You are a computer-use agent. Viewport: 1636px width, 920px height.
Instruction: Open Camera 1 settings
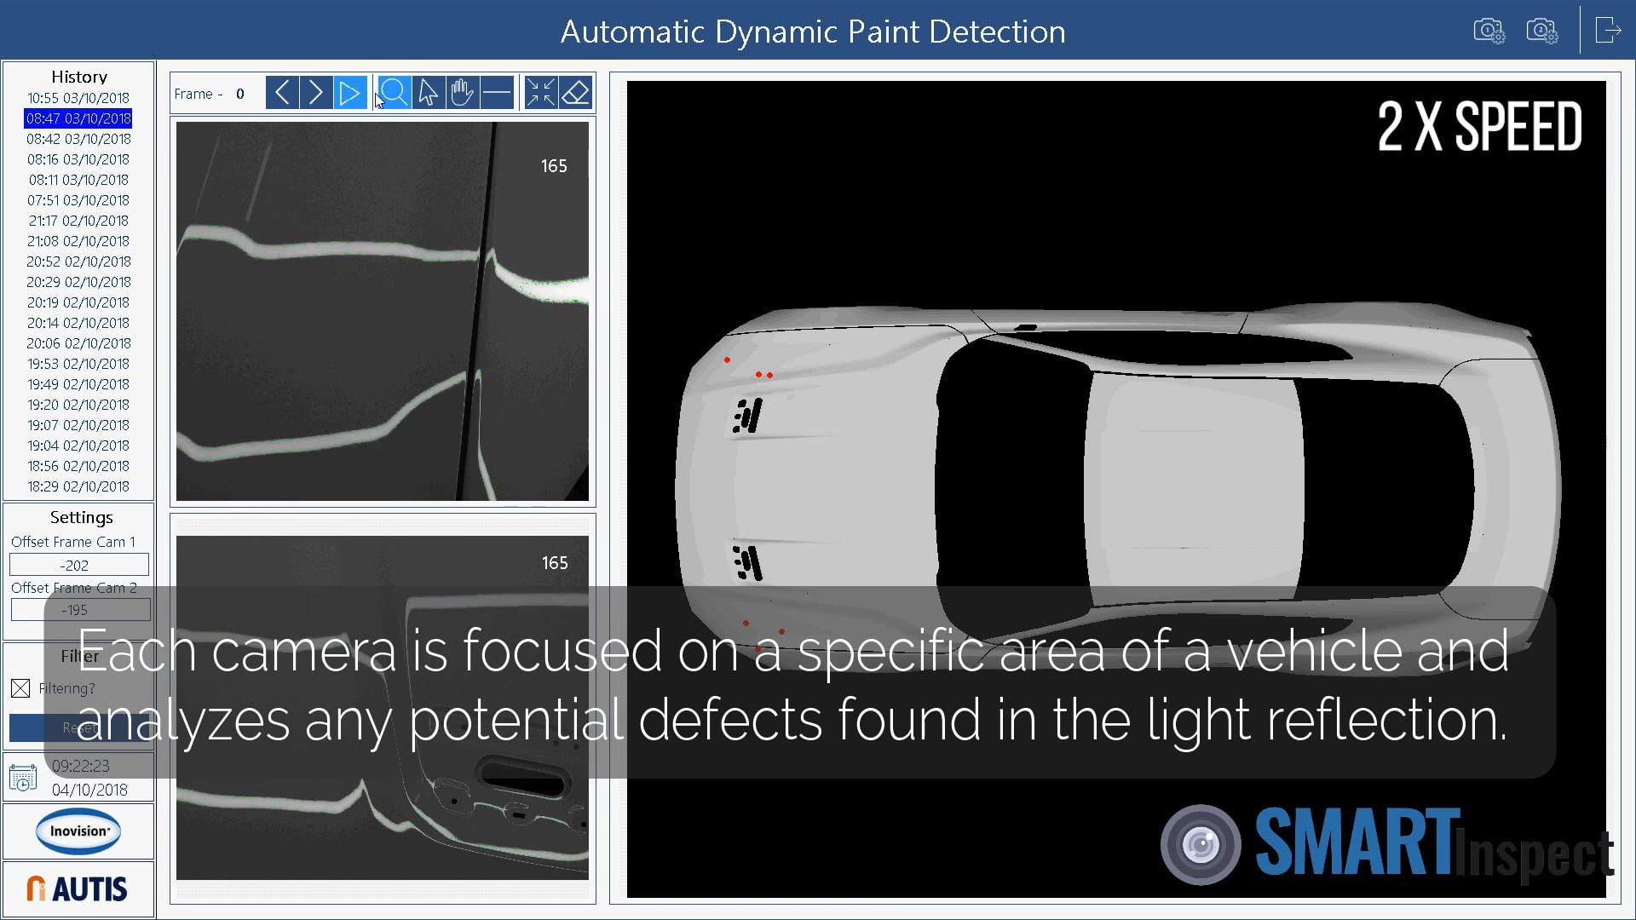point(1488,30)
